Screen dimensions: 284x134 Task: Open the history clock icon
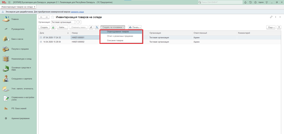coord(250,2)
